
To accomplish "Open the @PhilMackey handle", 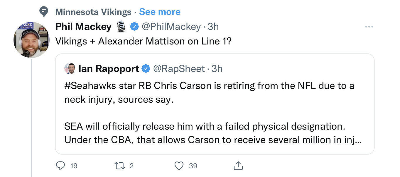I will point(171,27).
